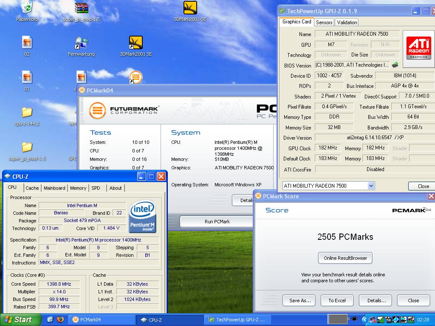The width and height of the screenshot is (435, 326).
Task: Open the Memory tab in CPU-Z
Action: 78,188
